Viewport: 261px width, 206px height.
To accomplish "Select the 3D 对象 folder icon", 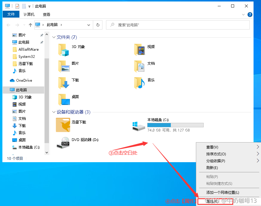I will pyautogui.click(x=63, y=50).
